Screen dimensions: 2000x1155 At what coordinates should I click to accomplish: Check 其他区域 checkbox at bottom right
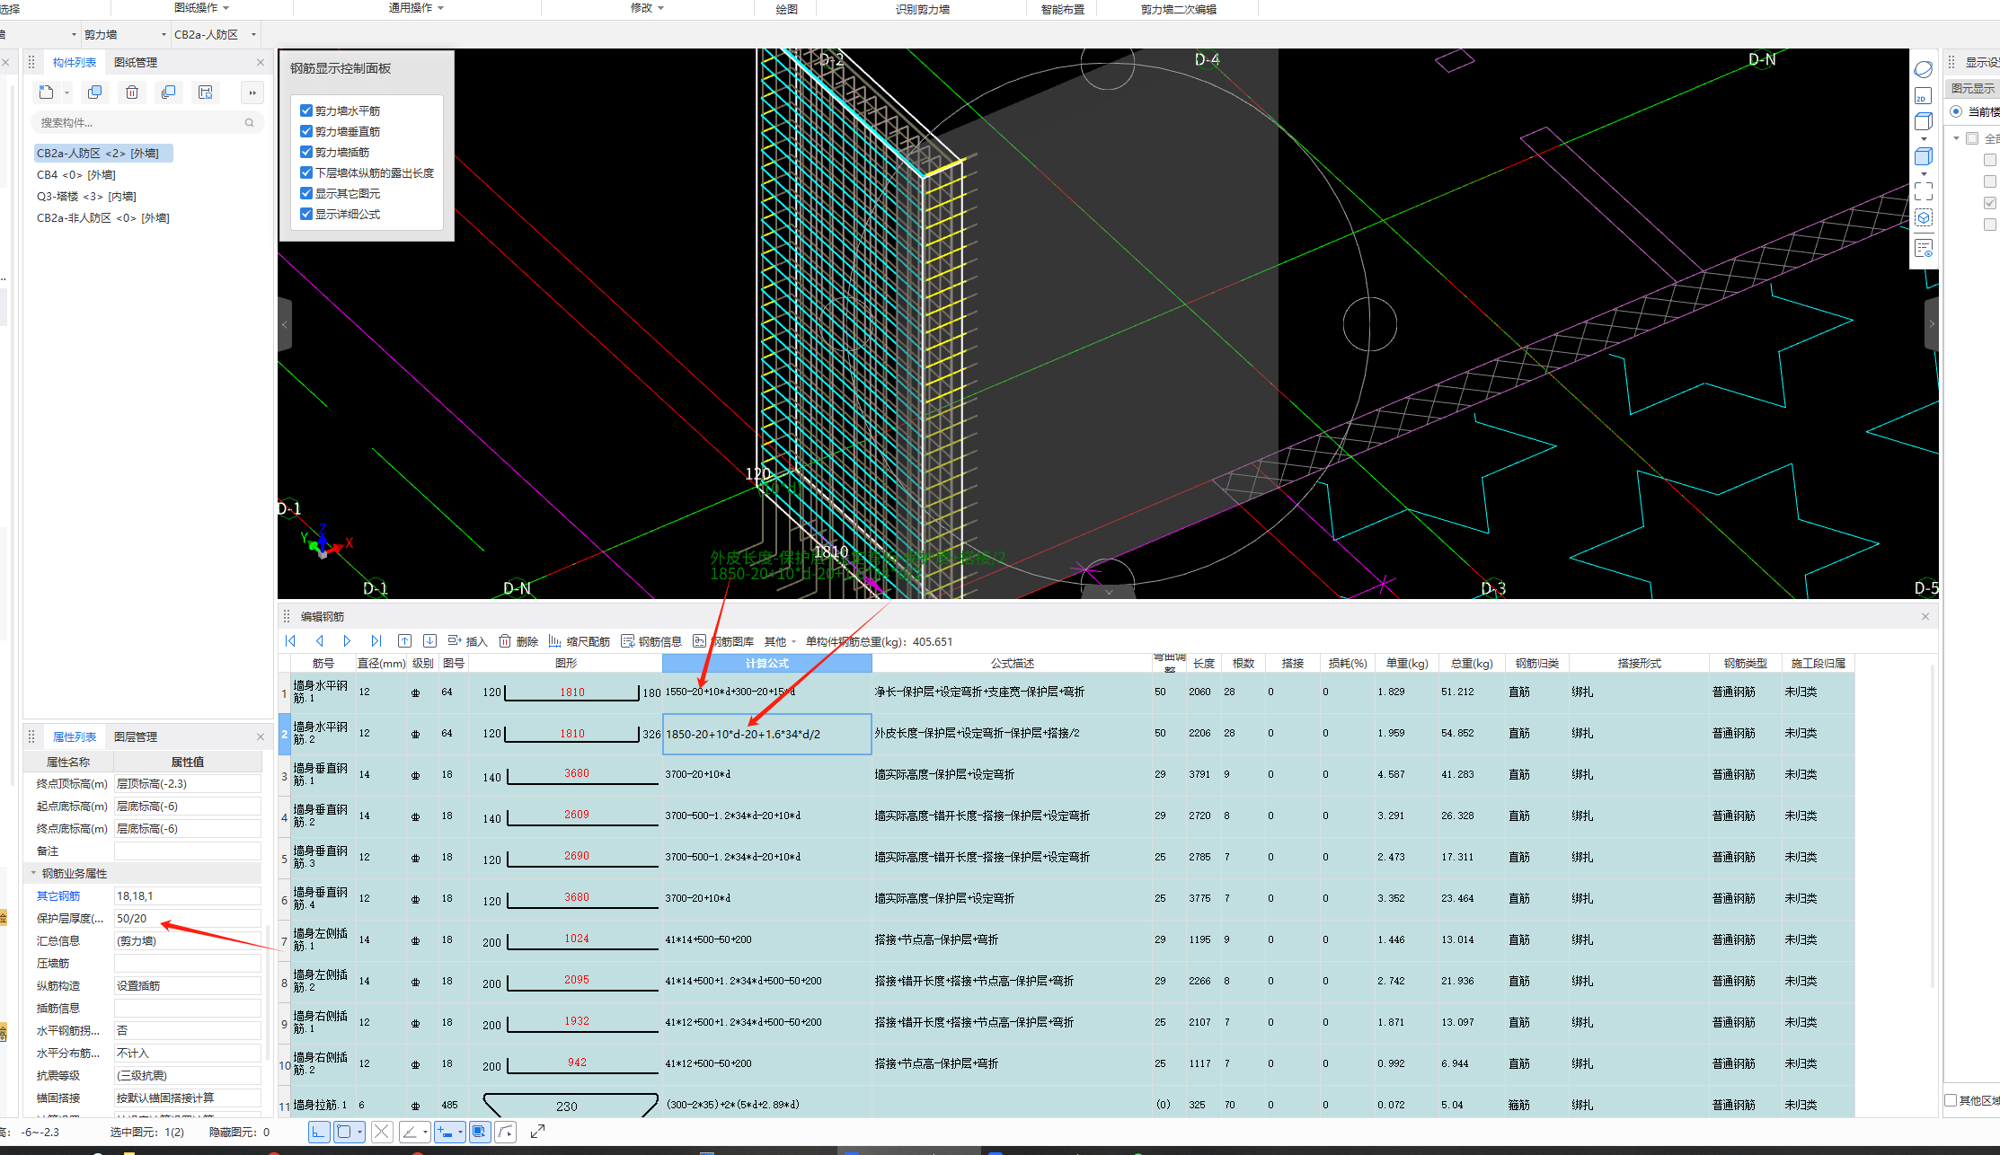click(1951, 1100)
